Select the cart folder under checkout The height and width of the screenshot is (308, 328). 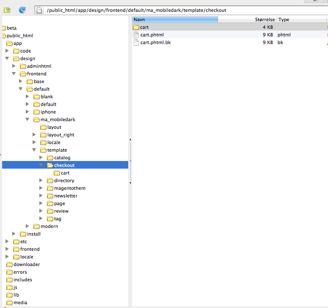tap(61, 173)
